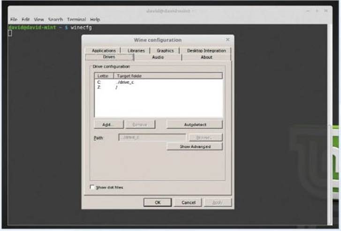The height and width of the screenshot is (231, 341).
Task: Click the Apply button
Action: tap(218, 202)
